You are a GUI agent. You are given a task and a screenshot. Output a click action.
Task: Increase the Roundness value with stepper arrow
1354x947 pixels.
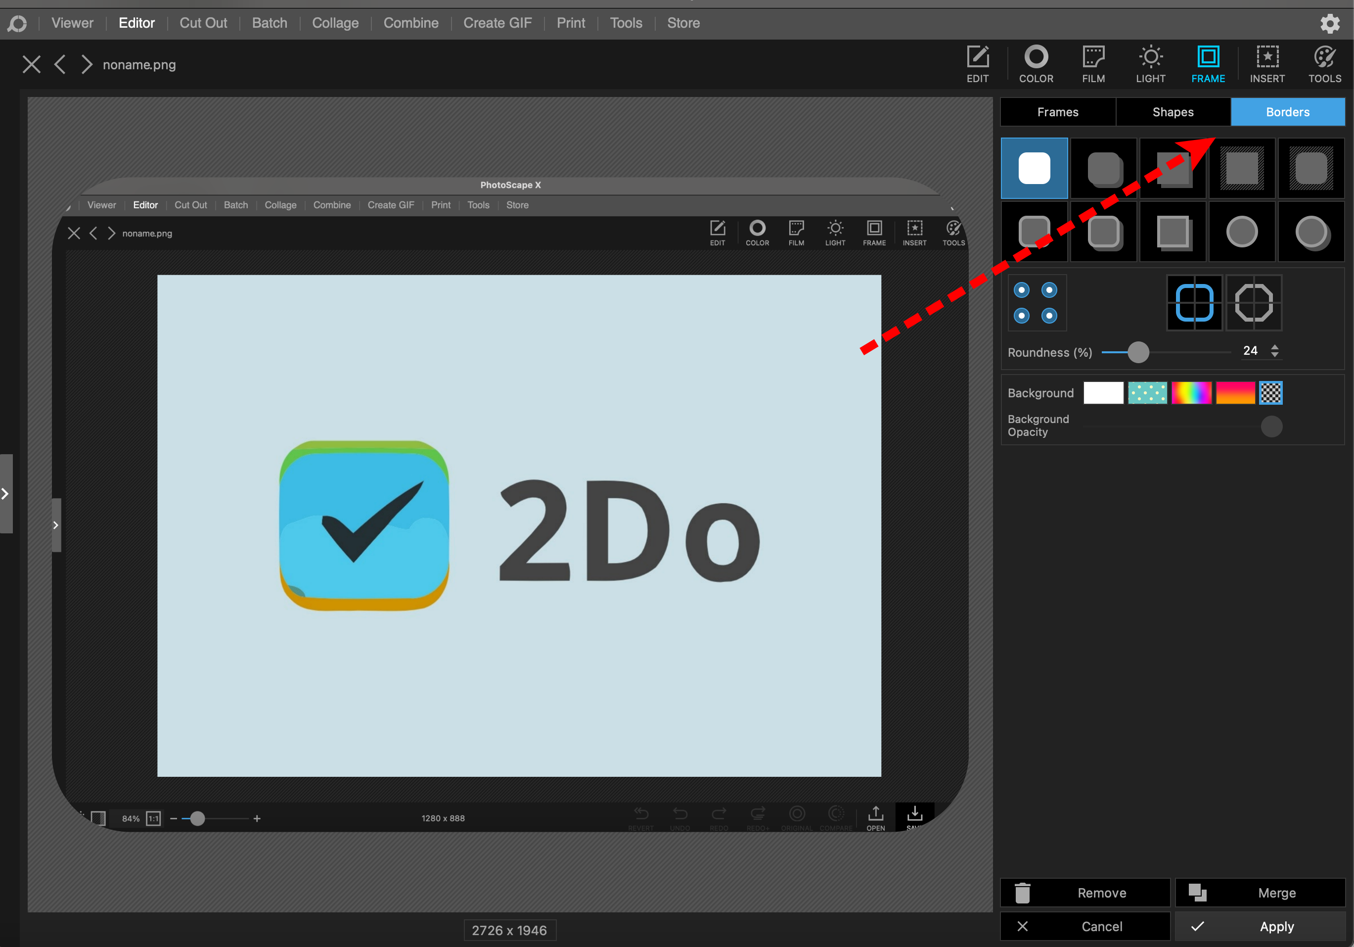point(1274,347)
